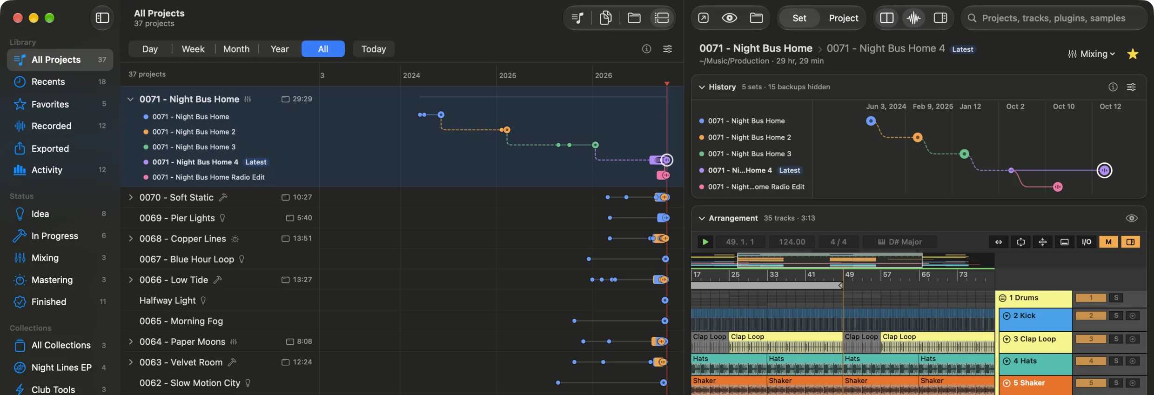Image resolution: width=1154 pixels, height=395 pixels.
Task: Collapse the 0071 - Night Bus Home project
Action: tap(130, 99)
